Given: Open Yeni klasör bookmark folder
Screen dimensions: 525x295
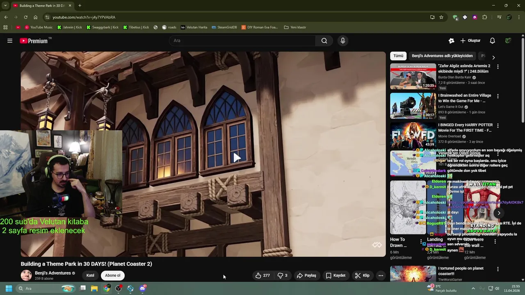Looking at the screenshot, I should [295, 27].
